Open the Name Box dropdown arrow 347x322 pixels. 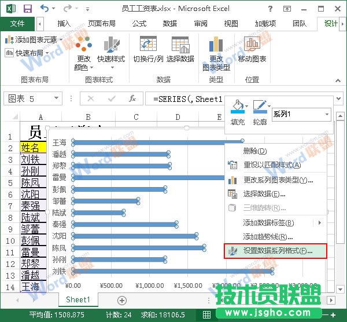57,98
